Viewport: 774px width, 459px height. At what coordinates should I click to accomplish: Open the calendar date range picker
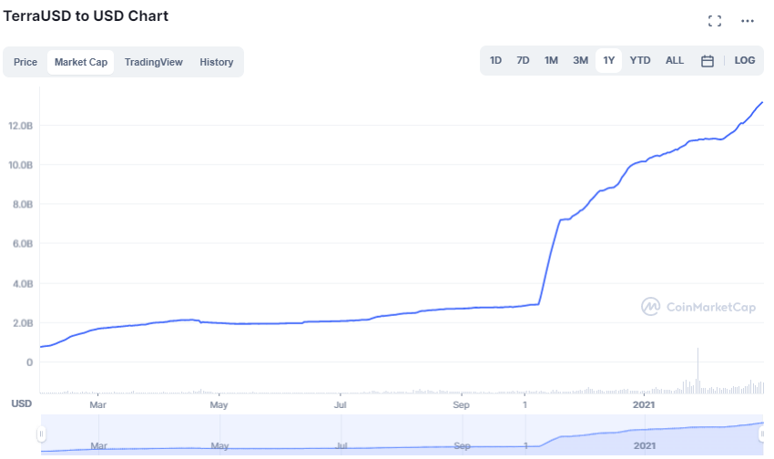pos(708,61)
